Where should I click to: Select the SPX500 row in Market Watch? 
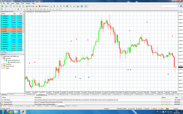tap(11, 31)
